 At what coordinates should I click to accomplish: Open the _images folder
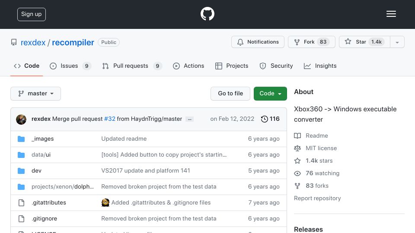click(43, 139)
